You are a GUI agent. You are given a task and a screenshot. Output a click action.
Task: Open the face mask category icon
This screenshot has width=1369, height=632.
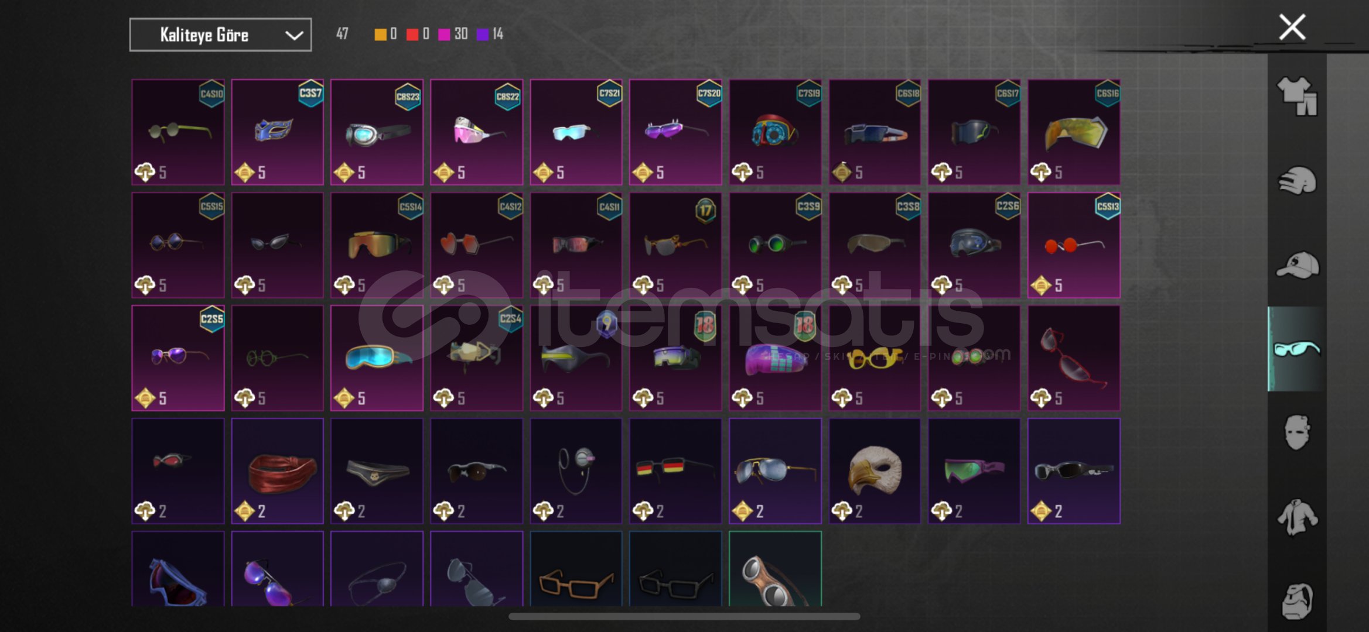pos(1297,432)
